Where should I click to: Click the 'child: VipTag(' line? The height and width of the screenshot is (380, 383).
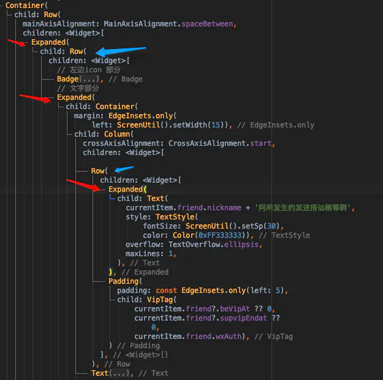[146, 299]
